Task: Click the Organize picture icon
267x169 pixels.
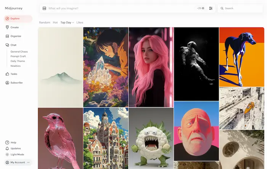Action: pos(7,36)
